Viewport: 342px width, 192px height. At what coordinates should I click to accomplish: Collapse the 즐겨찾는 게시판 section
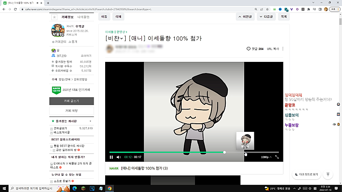90,121
